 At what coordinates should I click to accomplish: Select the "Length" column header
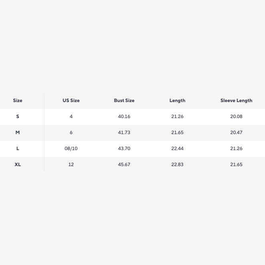click(x=177, y=100)
